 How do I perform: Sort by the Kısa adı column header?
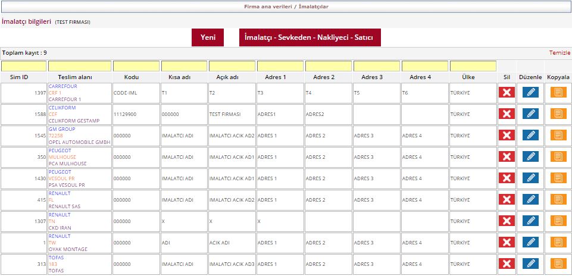184,77
